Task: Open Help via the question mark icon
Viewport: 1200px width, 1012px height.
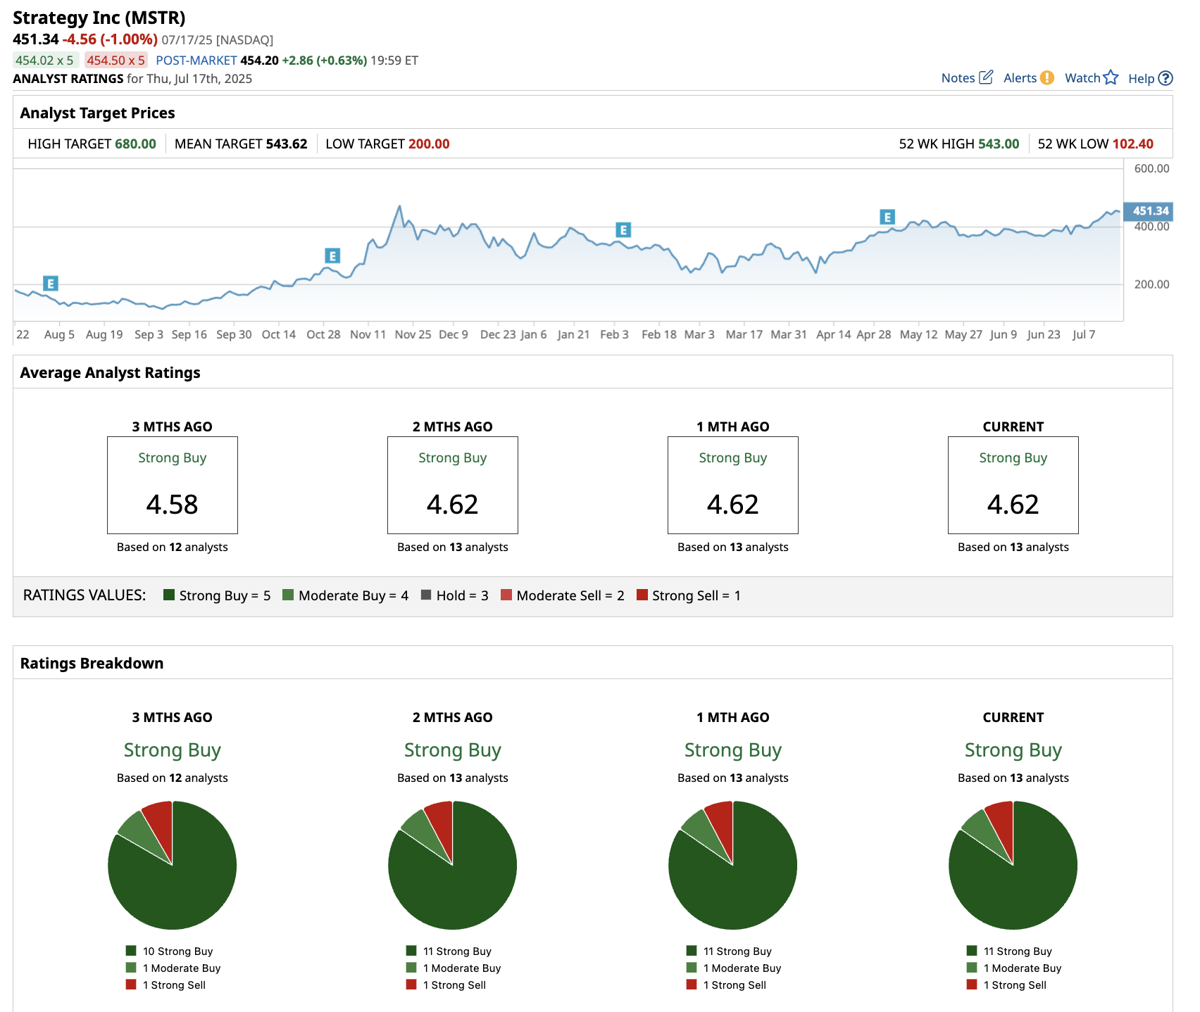Action: (1165, 78)
